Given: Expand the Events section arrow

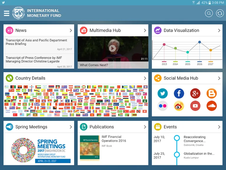Looking at the screenshot, I should [219, 127].
